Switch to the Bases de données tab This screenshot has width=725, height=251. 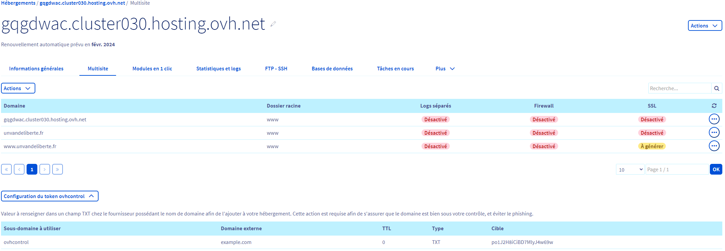[332, 69]
